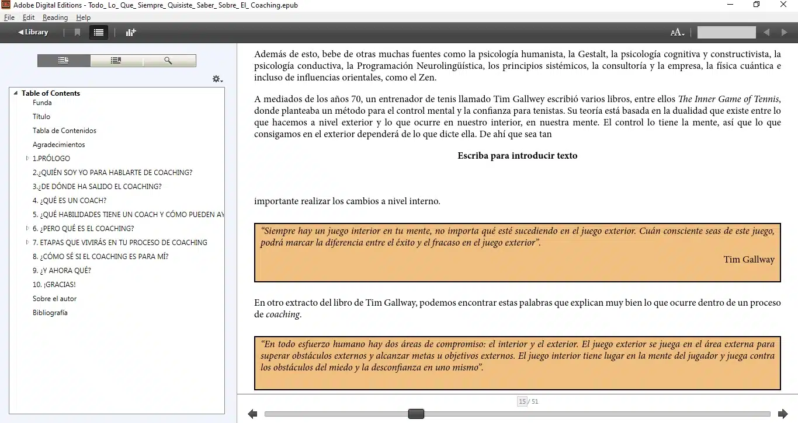The image size is (798, 423).
Task: Switch to the Bookmarks panel tab
Action: [116, 61]
